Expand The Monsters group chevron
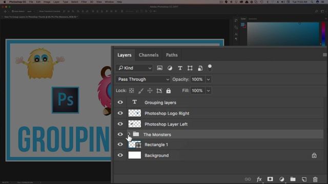Image resolution: width=328 pixels, height=184 pixels. 129,134
